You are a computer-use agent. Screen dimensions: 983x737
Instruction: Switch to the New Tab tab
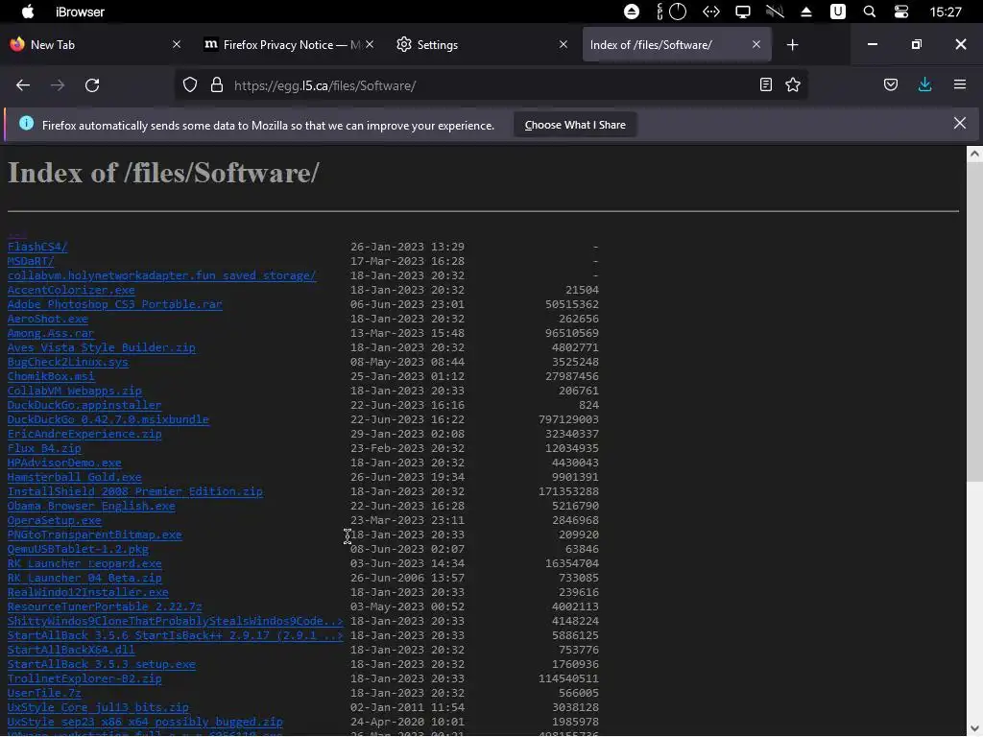94,44
